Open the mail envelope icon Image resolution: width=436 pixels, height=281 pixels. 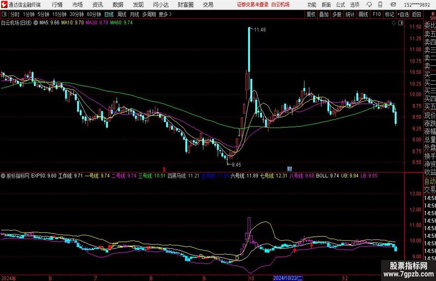click(x=393, y=5)
